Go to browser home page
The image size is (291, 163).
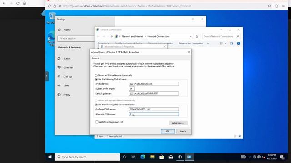[x=25, y=3]
